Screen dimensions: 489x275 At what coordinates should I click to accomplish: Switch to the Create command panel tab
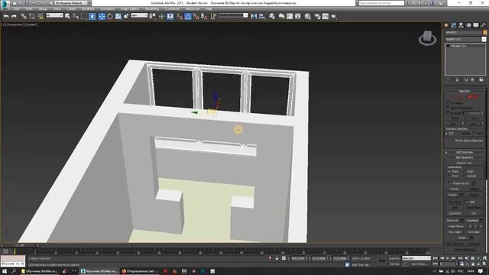(x=446, y=25)
